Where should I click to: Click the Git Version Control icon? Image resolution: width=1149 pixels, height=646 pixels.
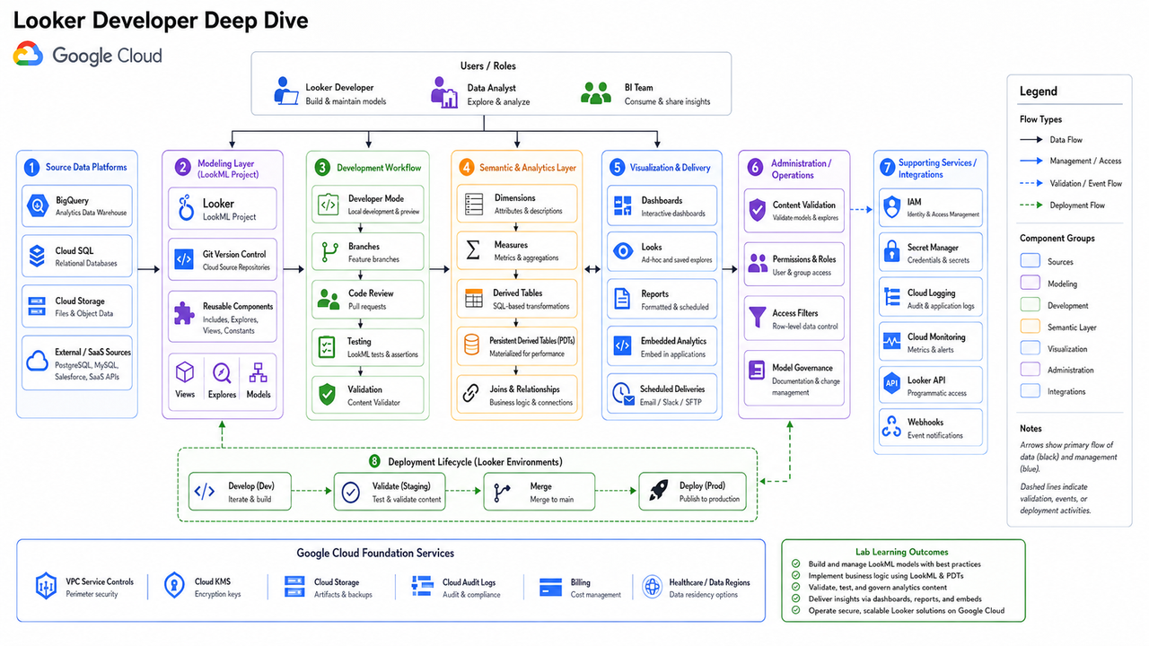184,260
